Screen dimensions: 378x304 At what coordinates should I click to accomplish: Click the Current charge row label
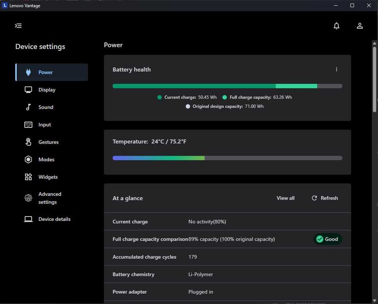point(130,221)
